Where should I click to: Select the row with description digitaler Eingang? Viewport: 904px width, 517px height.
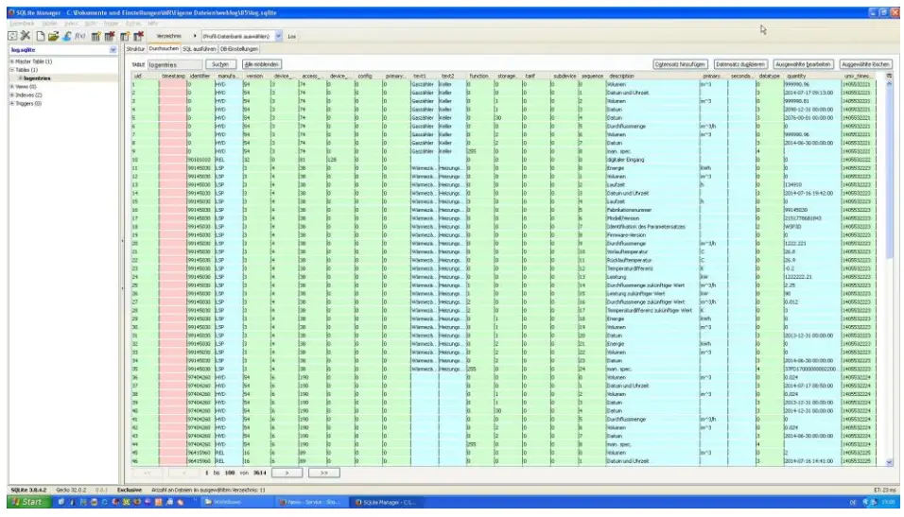(503, 160)
